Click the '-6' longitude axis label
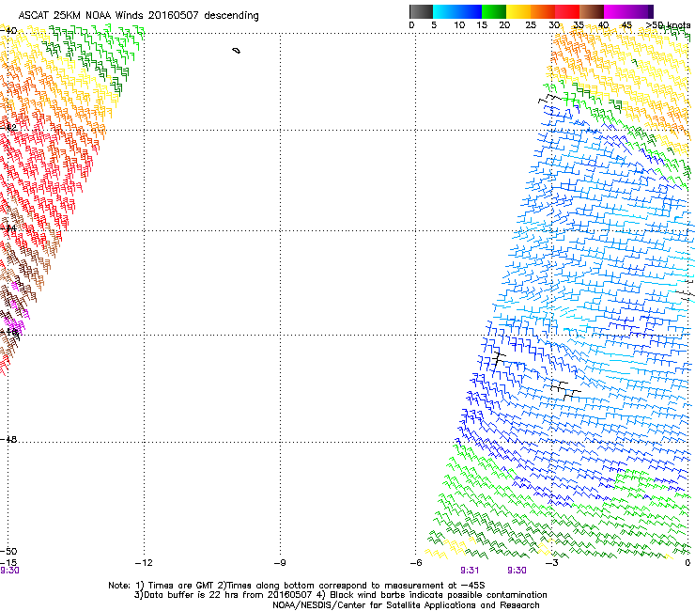 tap(416, 563)
